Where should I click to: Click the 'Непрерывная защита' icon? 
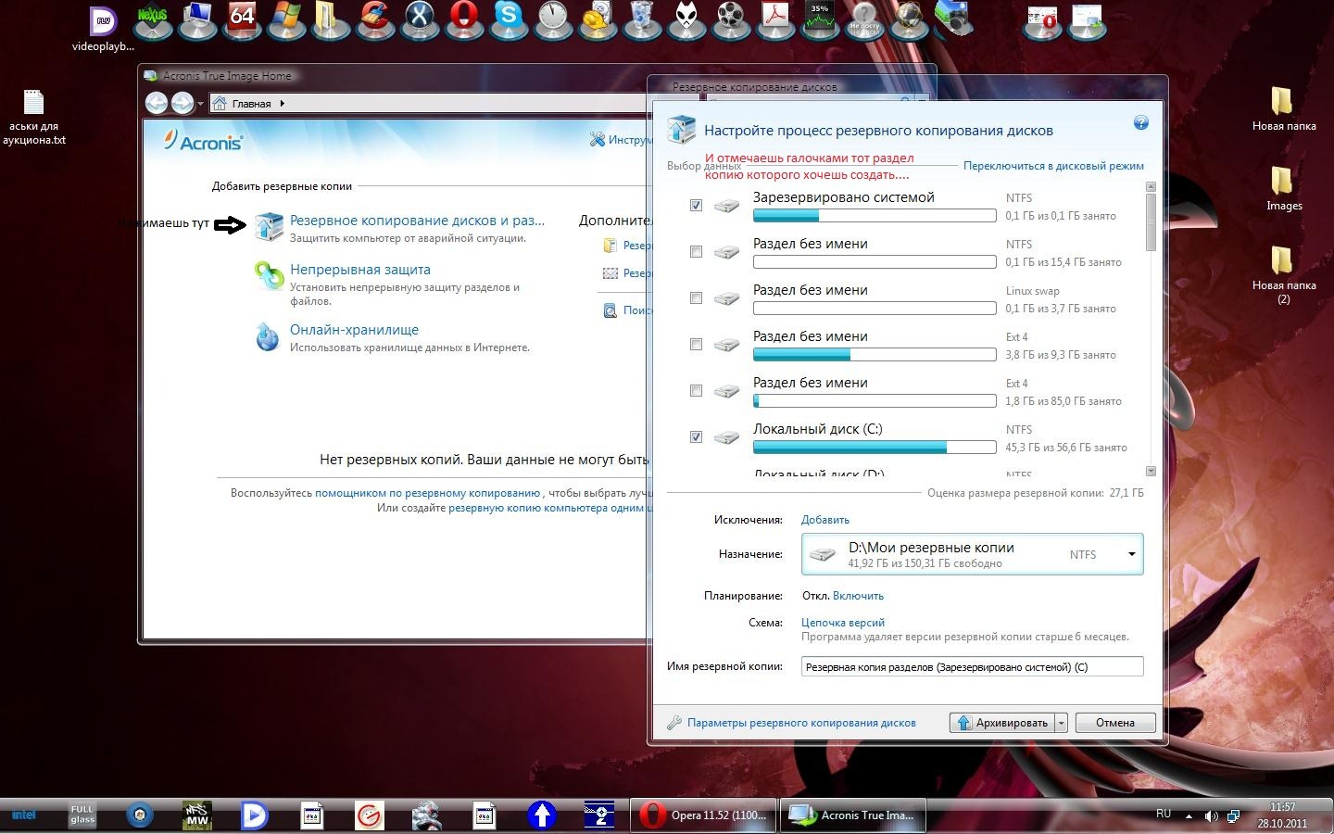click(x=269, y=275)
